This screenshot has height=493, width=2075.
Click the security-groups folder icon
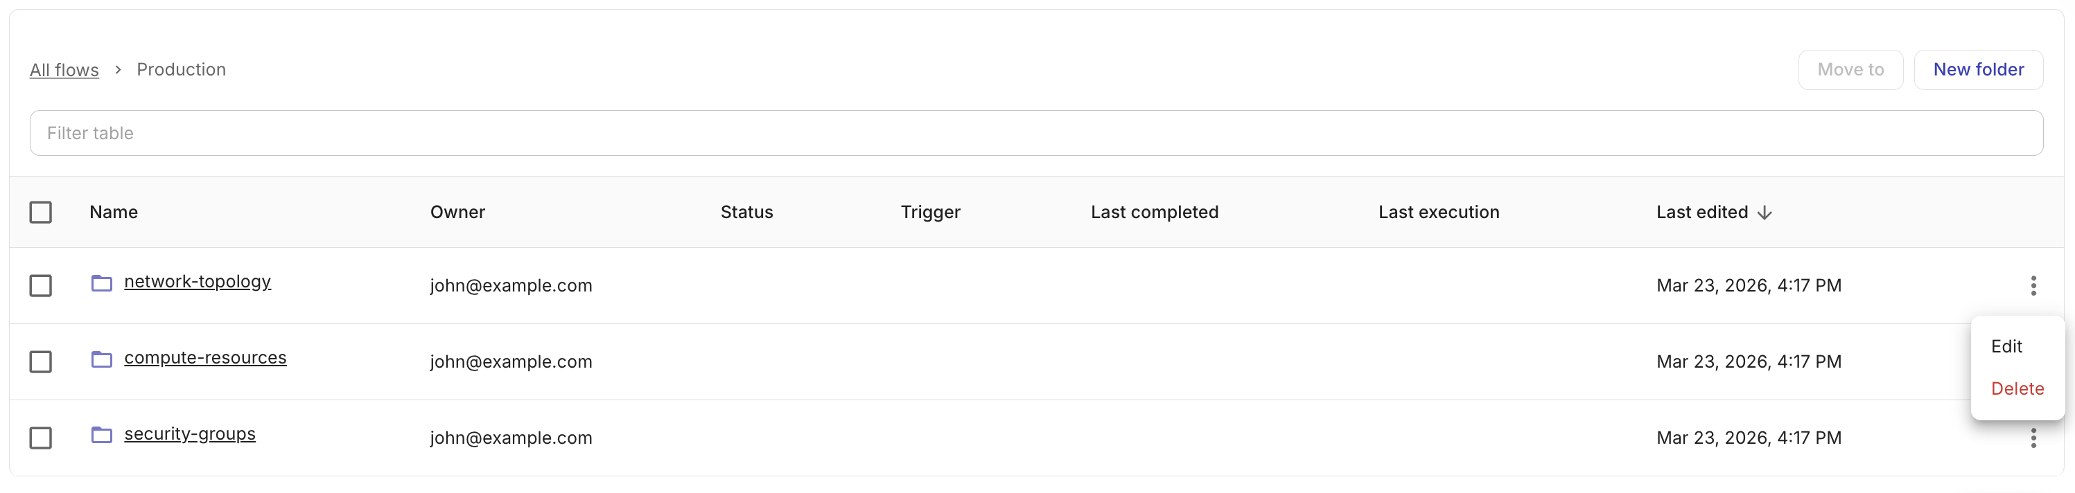(x=101, y=435)
